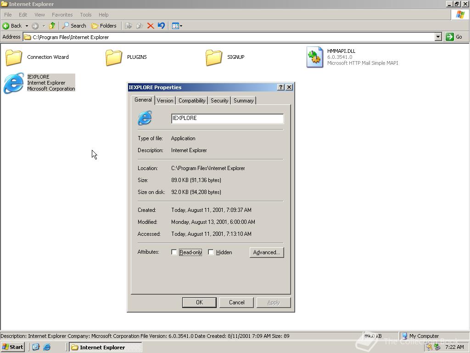The image size is (470, 353).
Task: Show the Folders pane
Action: (x=104, y=26)
